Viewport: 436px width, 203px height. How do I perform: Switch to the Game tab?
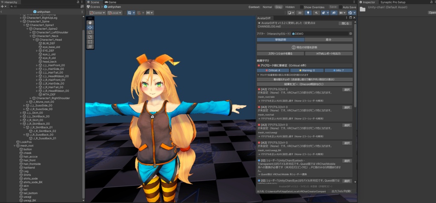pyautogui.click(x=111, y=2)
